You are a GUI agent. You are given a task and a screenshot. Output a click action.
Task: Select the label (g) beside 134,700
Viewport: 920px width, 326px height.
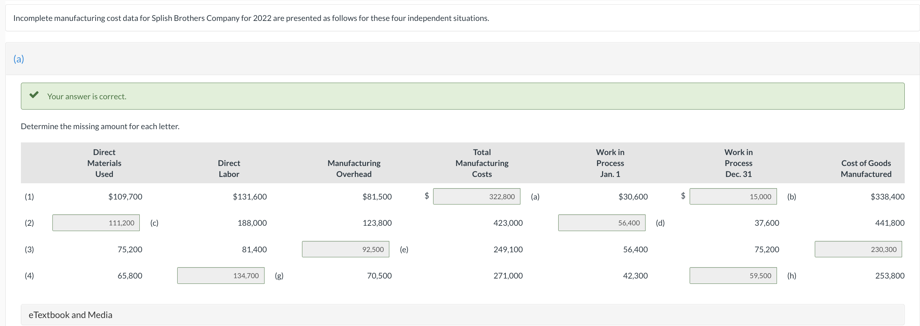[x=278, y=275]
